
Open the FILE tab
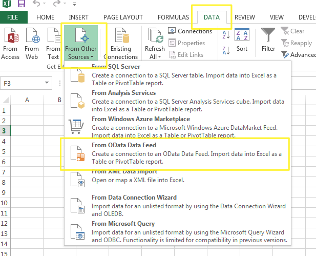point(13,17)
